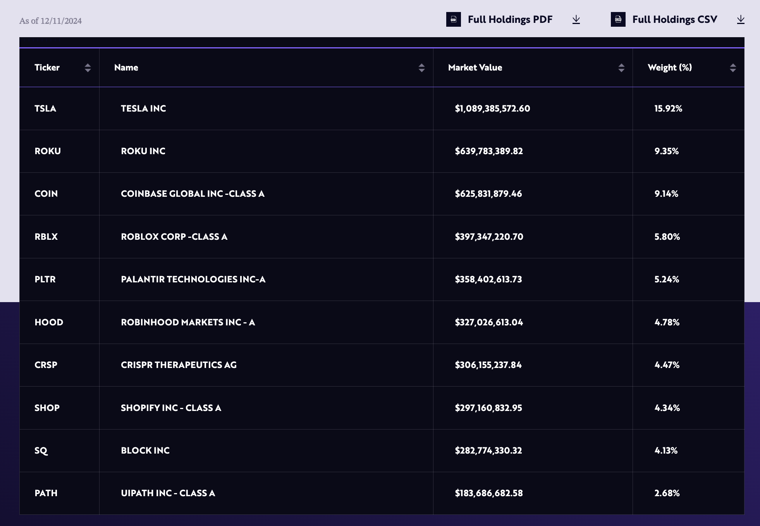760x526 pixels.
Task: Click PALANTIR TECHNOLOGIES INC-A name
Action: coord(193,279)
